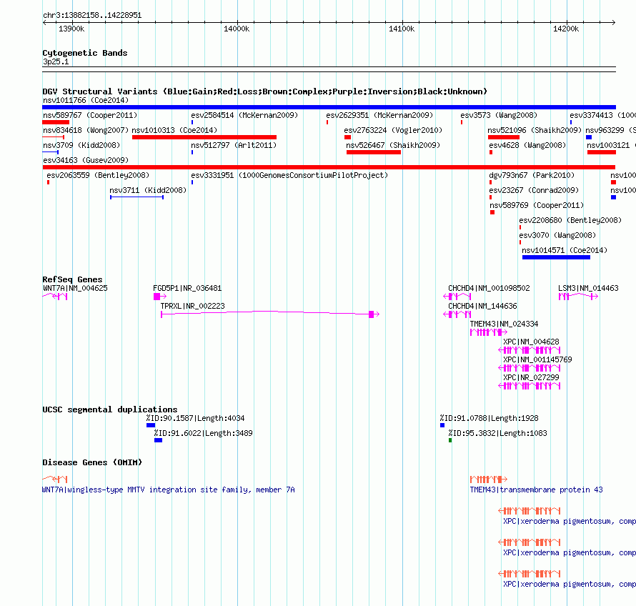
Task: Click duplication %ID:91.0788|Length:1928
Action: (x=490, y=418)
